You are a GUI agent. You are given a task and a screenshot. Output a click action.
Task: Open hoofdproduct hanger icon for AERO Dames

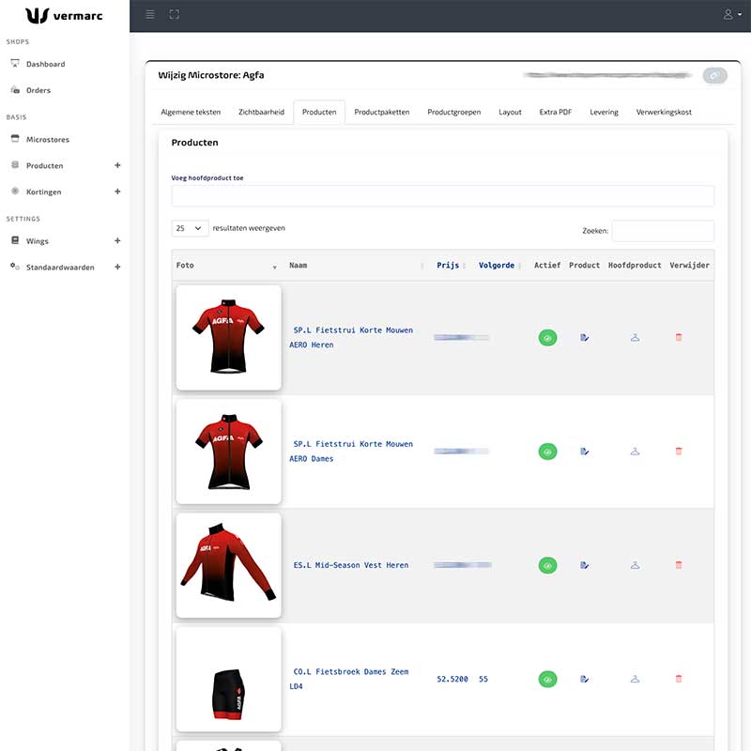(636, 452)
